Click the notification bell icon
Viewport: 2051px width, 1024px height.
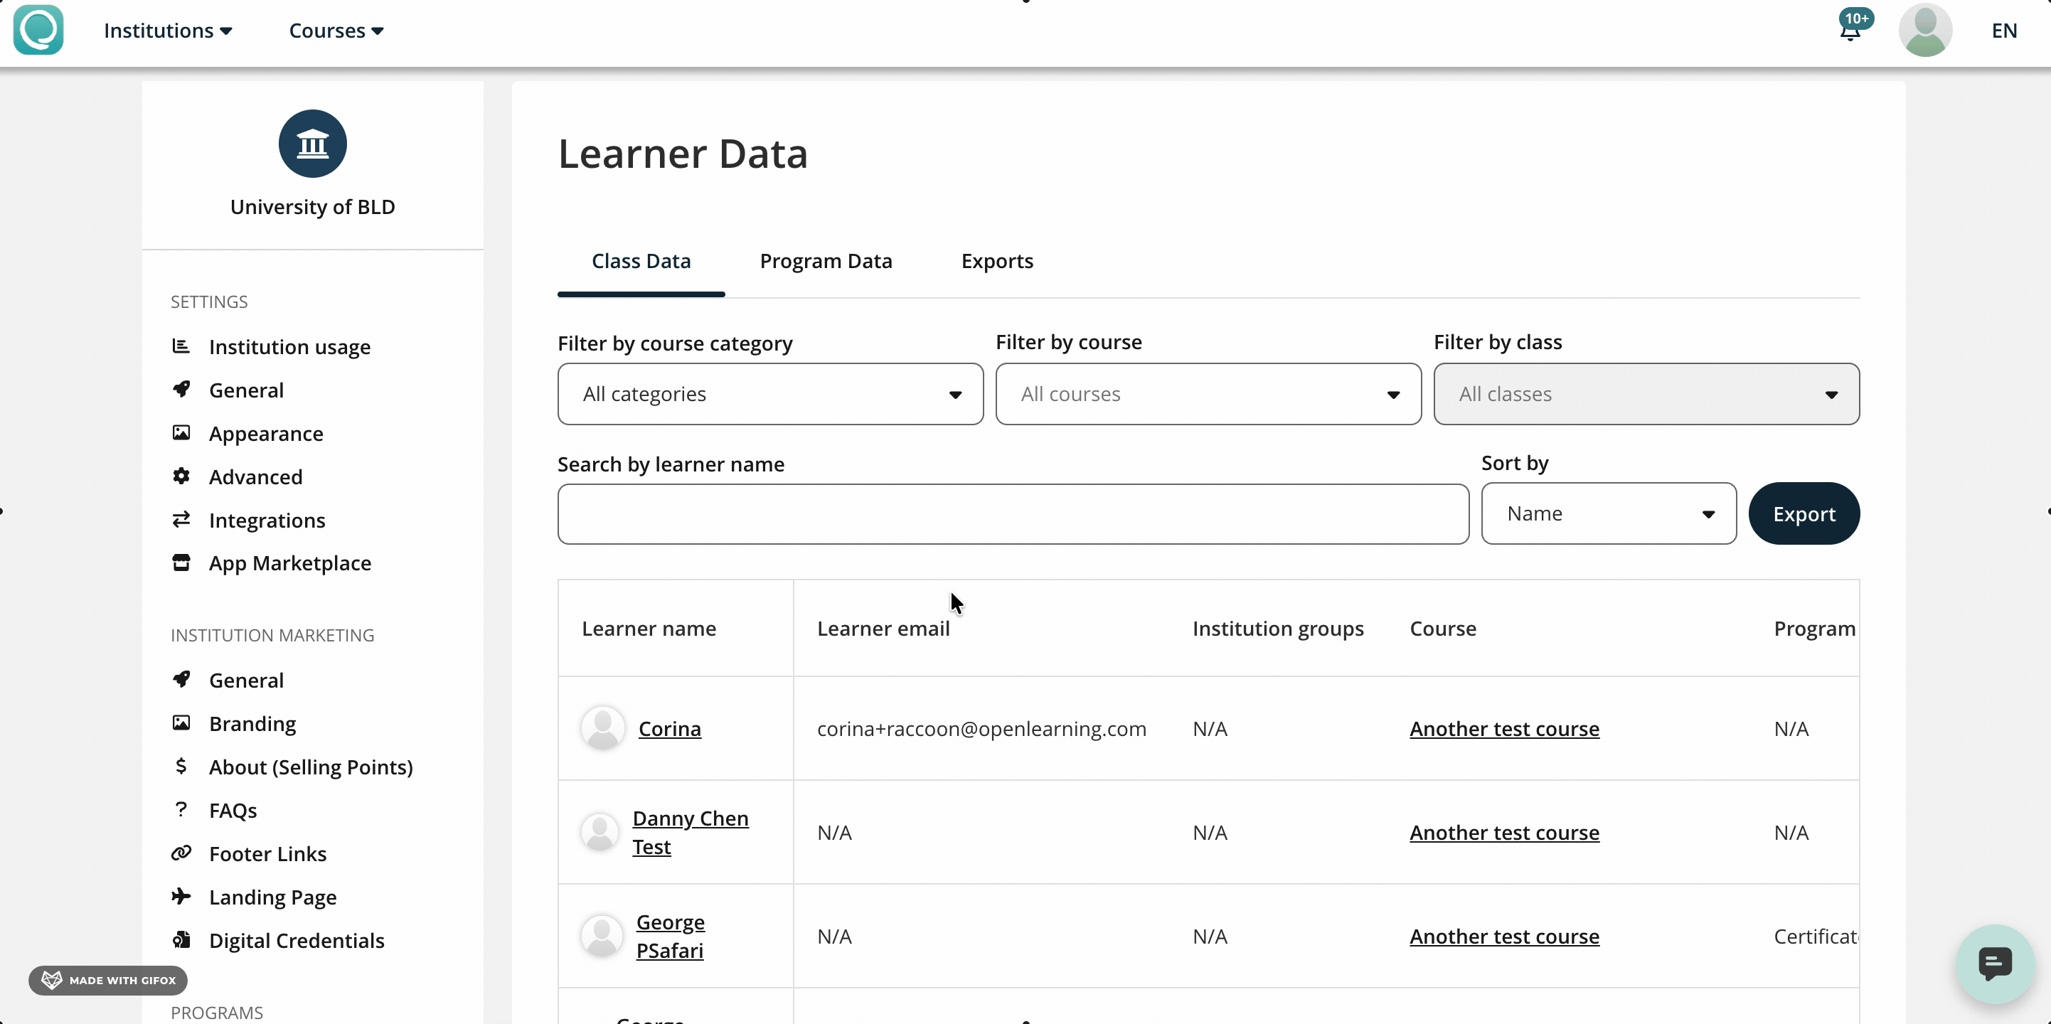1850,32
